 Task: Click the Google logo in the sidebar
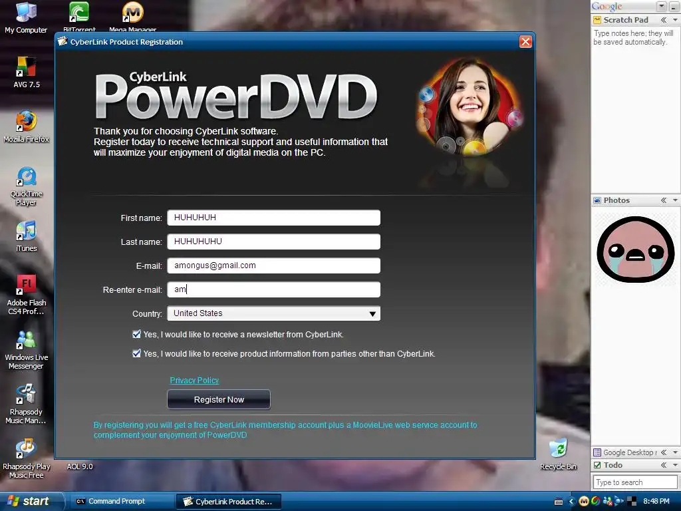tap(607, 7)
